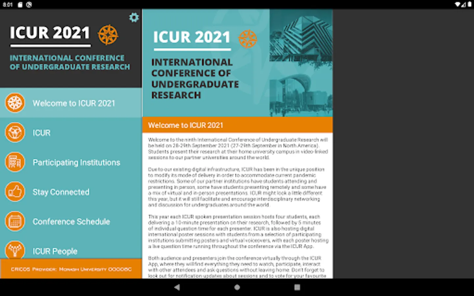Tap the Android home navigation button
474x296 pixels.
(x=237, y=287)
